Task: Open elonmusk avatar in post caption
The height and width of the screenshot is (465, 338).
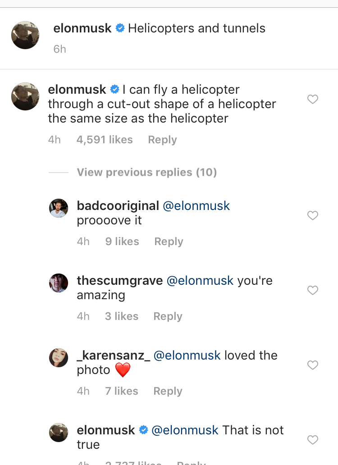Action: [25, 35]
